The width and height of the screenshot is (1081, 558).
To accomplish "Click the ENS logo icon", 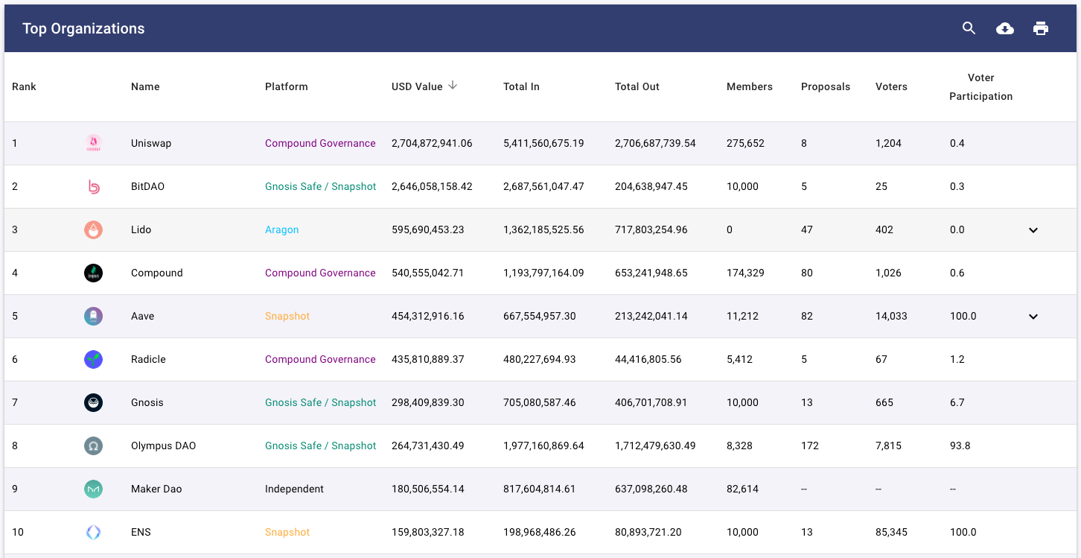I will pyautogui.click(x=93, y=532).
